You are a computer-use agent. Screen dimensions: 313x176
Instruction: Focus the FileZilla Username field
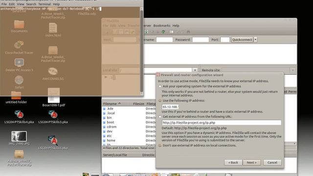point(164,40)
